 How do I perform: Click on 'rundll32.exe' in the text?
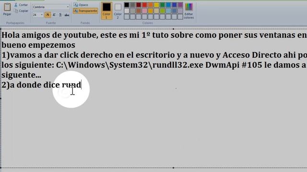pos(178,65)
